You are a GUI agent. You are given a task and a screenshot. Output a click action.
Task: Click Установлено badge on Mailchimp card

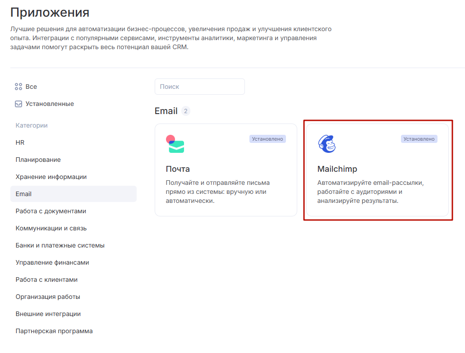(x=419, y=139)
